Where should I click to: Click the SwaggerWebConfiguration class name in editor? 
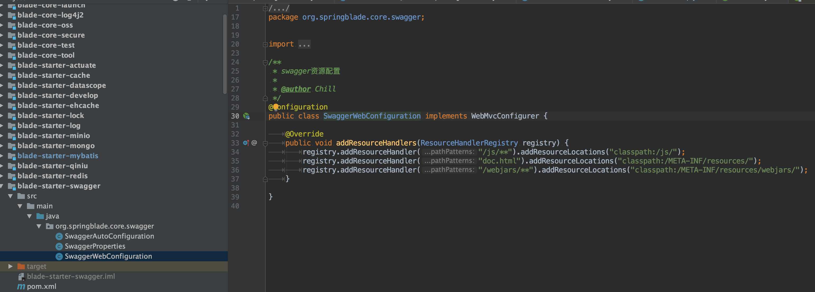tap(372, 116)
